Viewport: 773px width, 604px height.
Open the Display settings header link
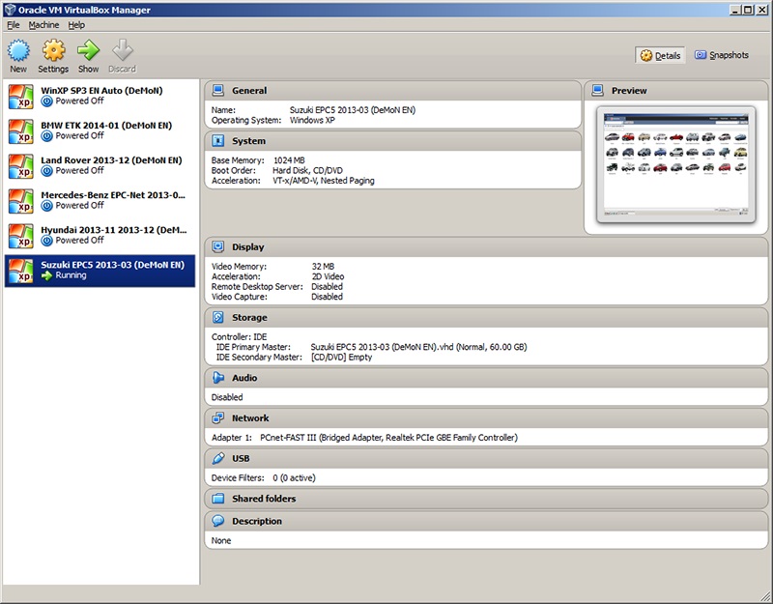(x=248, y=247)
